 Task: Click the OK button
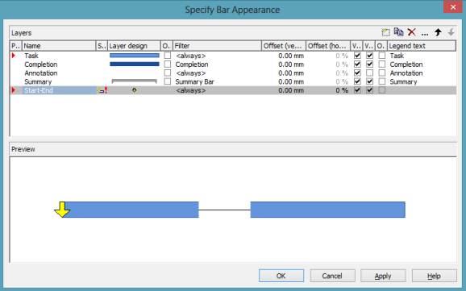pyautogui.click(x=281, y=276)
